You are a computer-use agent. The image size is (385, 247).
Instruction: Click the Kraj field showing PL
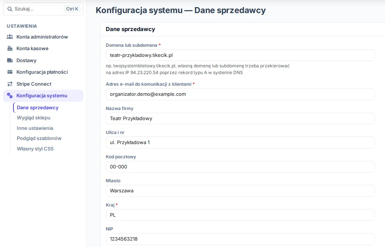240,215
